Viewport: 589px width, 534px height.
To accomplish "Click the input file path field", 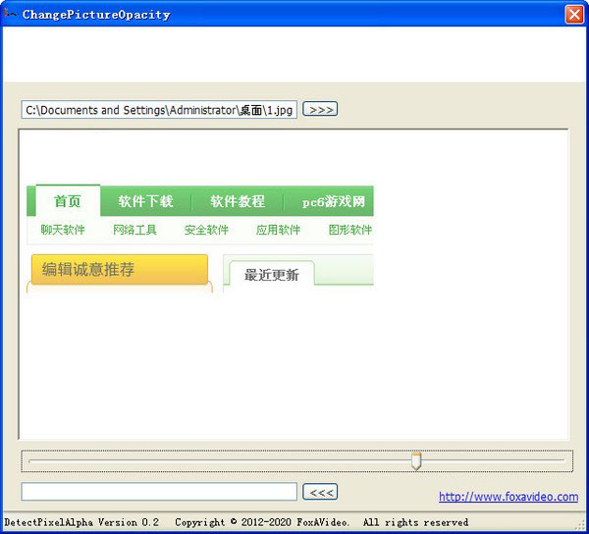I will click(x=159, y=110).
